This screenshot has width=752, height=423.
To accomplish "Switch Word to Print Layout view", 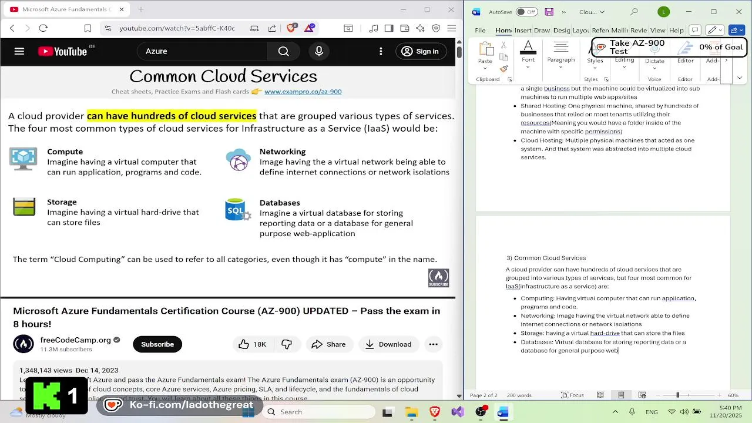I will tap(621, 395).
